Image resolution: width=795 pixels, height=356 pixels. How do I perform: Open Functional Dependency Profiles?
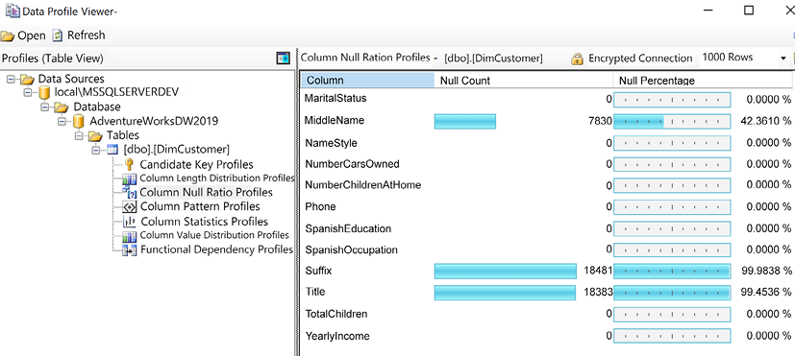(x=216, y=249)
